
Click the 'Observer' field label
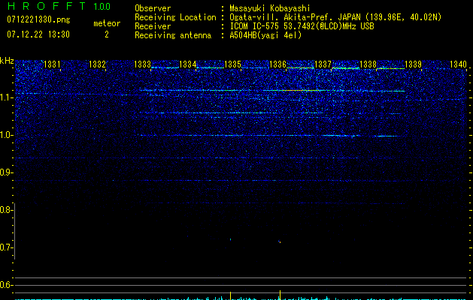tap(153, 8)
